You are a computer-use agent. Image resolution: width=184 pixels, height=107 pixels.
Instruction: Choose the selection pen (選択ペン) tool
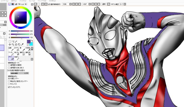click(22, 54)
